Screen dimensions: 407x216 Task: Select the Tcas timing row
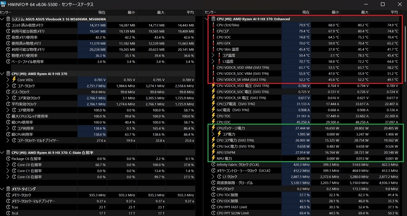tap(98, 207)
